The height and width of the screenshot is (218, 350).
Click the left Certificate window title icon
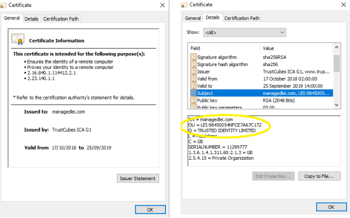click(3, 5)
